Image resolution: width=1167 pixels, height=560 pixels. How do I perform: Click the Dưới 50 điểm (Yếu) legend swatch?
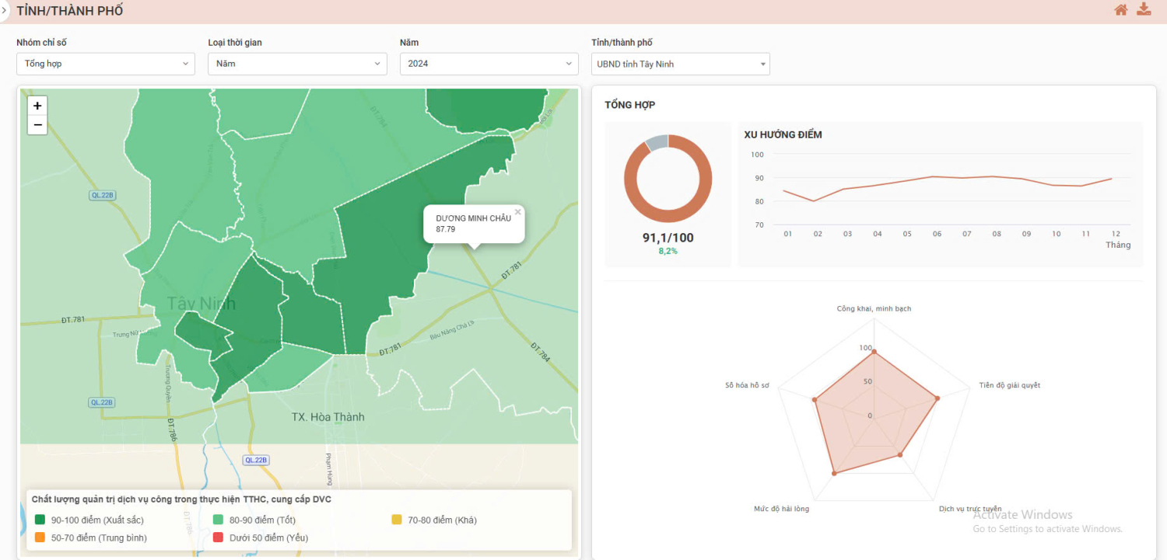219,537
